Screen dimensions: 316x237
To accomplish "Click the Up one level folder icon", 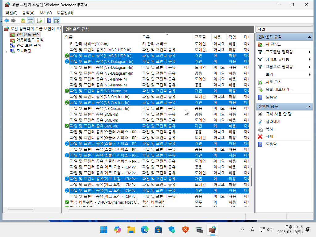I will click(23, 21).
